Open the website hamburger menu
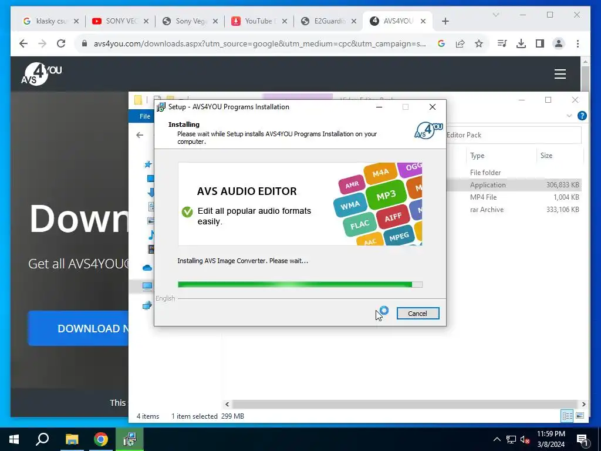This screenshot has height=451, width=601. (x=560, y=73)
